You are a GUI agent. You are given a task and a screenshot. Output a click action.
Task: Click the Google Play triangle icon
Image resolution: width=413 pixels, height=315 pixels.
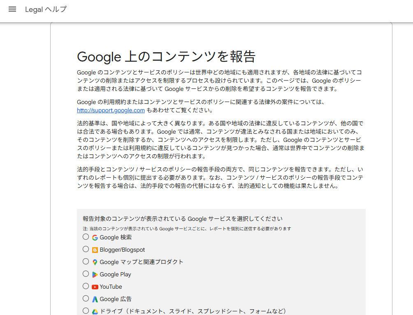95,275
